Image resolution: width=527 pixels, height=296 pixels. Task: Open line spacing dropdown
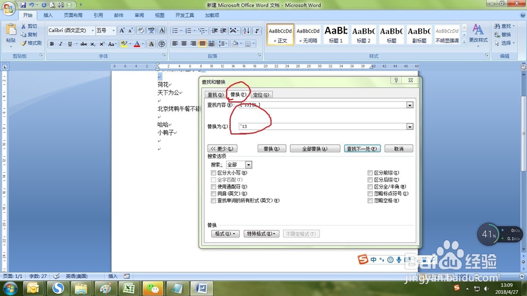click(222, 44)
